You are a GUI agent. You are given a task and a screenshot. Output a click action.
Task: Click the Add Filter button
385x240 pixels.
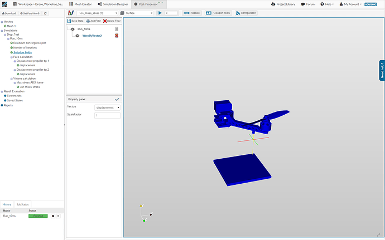pyautogui.click(x=94, y=21)
